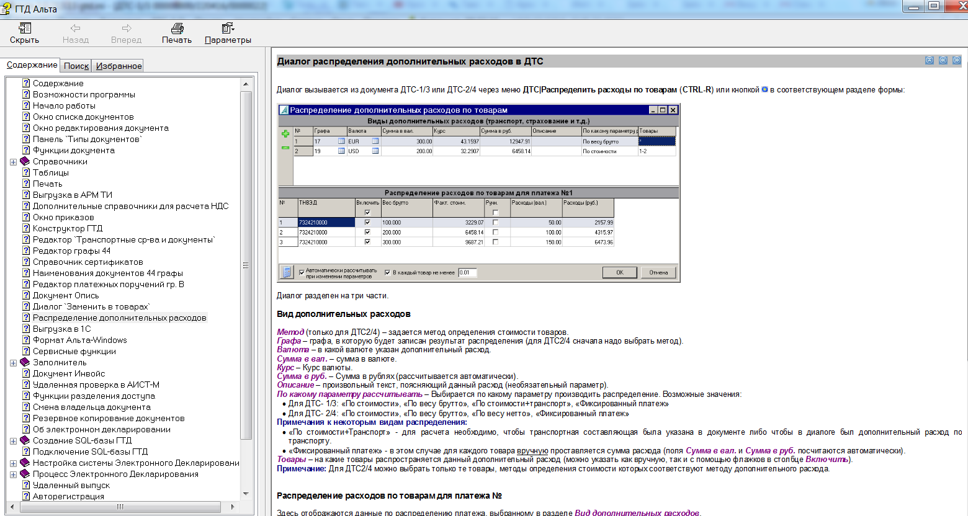Expand the Создание SQL-базы ГТД node
This screenshot has height=516, width=968.
(13, 441)
